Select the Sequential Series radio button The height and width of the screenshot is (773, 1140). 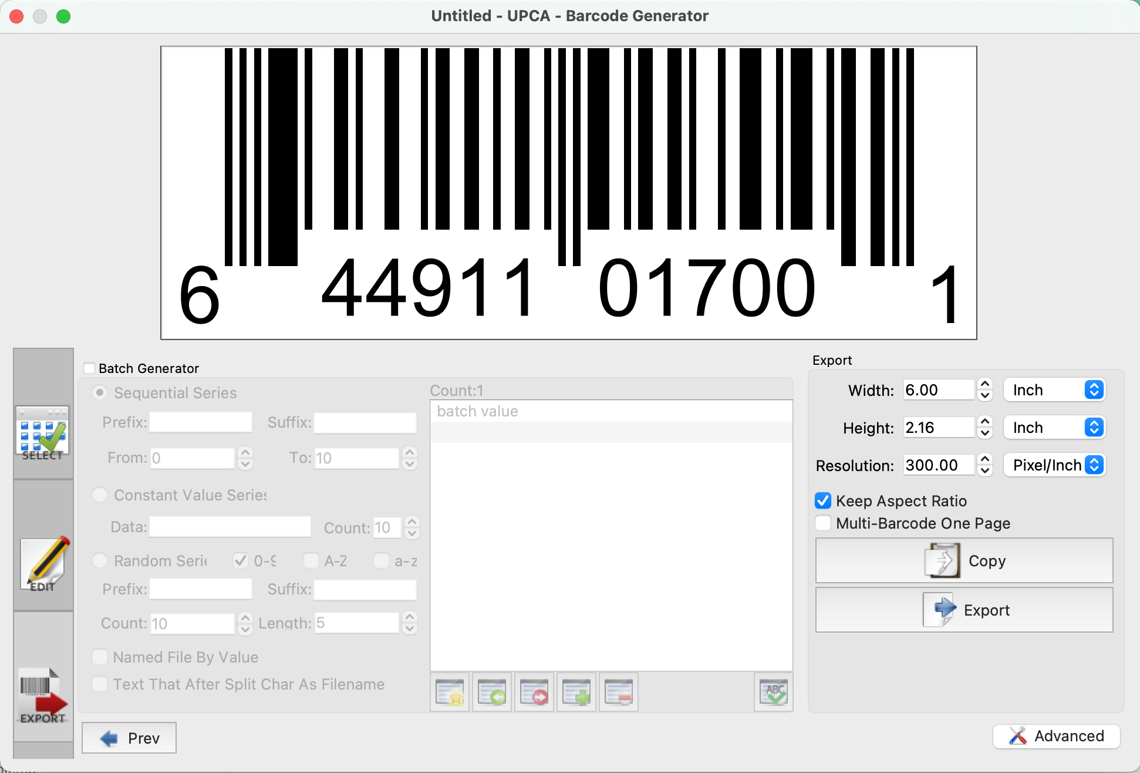point(100,392)
